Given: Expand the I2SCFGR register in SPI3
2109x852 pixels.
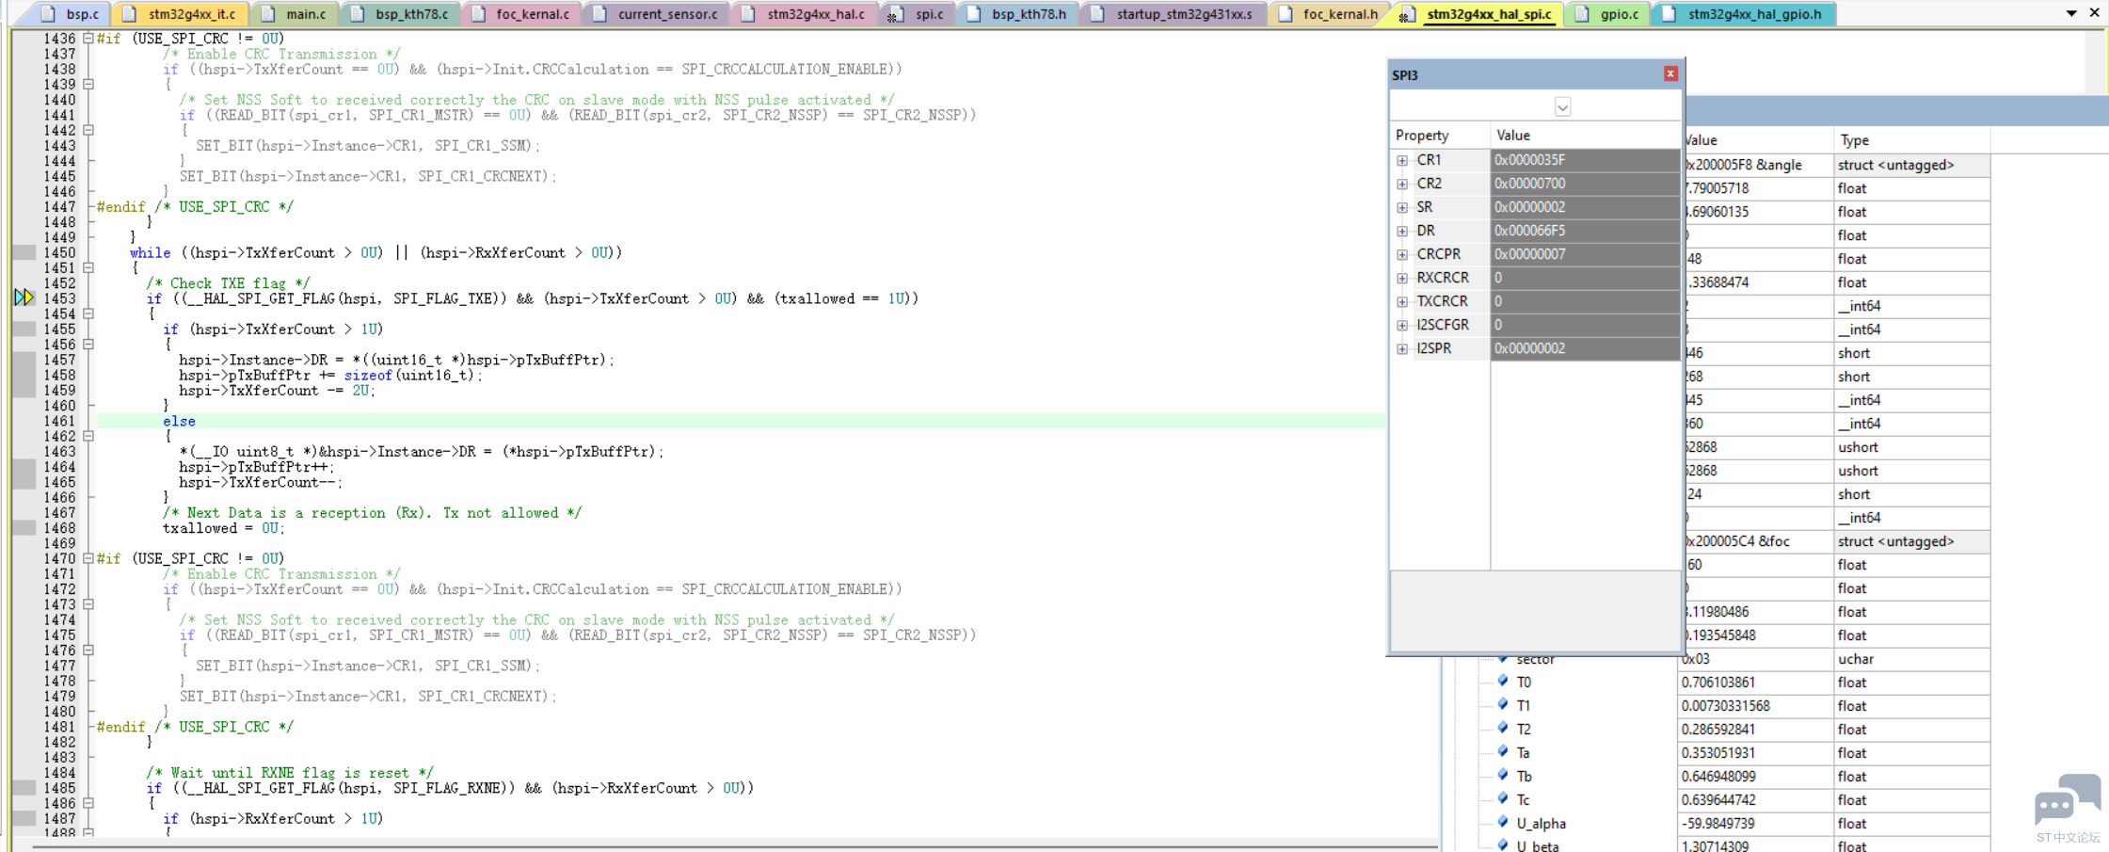Looking at the screenshot, I should (1402, 325).
